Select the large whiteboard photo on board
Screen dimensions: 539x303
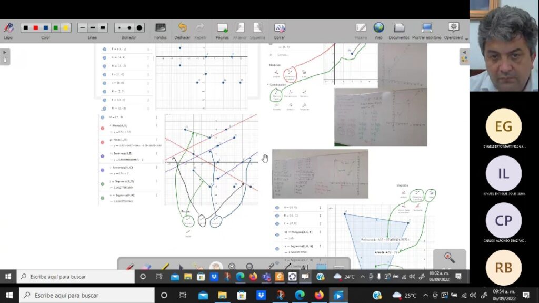[x=381, y=117]
